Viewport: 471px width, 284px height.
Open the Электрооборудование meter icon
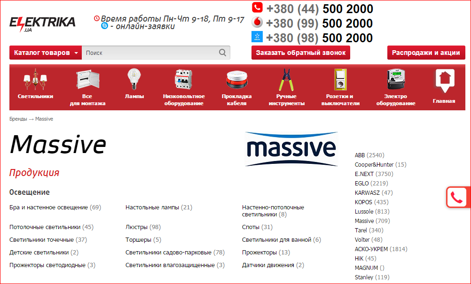click(396, 79)
